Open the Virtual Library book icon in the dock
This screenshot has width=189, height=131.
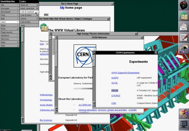click(184, 16)
